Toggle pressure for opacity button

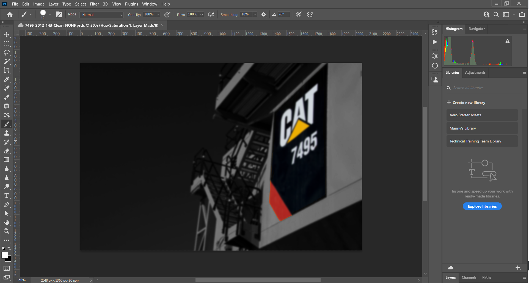tap(167, 15)
